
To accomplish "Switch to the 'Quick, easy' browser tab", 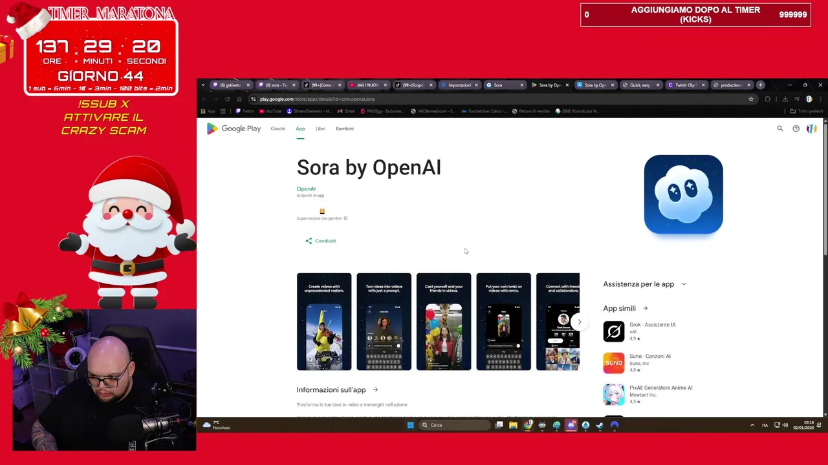I will [641, 85].
